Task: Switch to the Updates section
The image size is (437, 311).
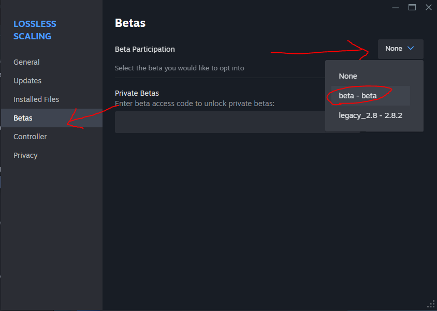Action: pyautogui.click(x=27, y=81)
